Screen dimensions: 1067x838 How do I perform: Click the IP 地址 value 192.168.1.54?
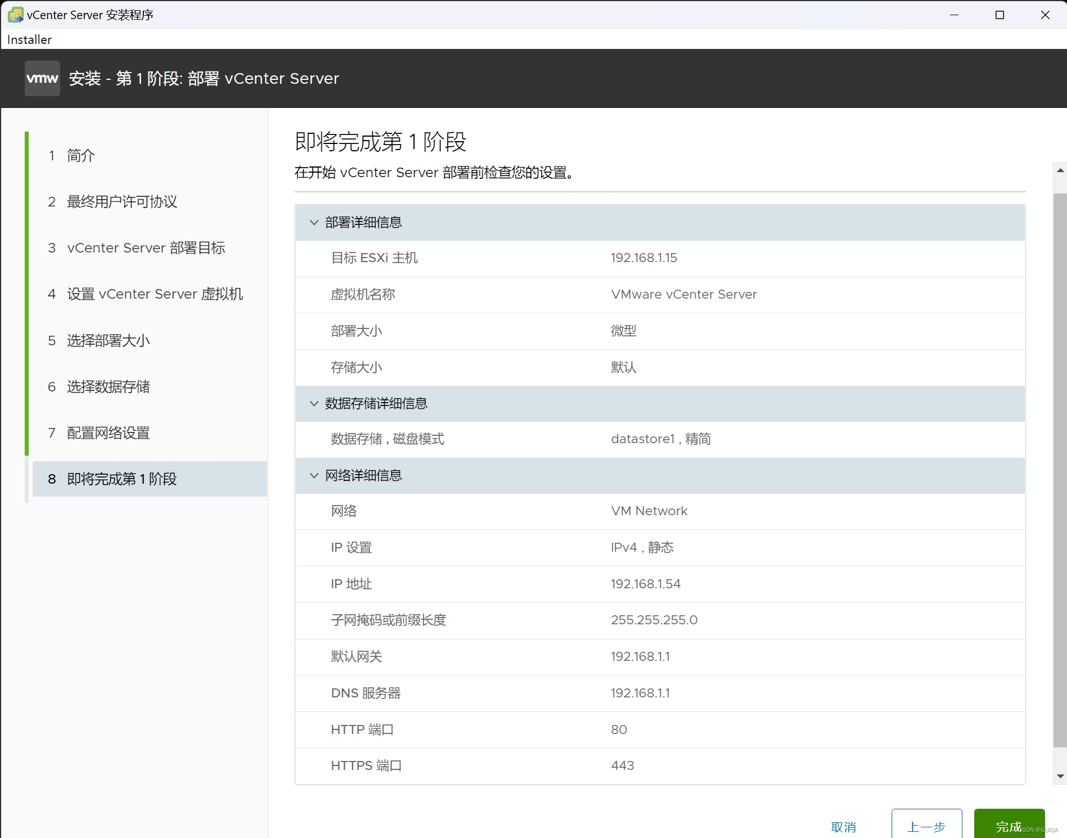(x=645, y=584)
